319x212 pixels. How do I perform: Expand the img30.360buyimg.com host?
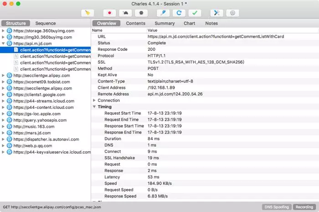click(3, 37)
